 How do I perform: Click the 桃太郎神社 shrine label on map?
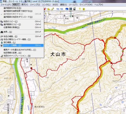(40, 107)
